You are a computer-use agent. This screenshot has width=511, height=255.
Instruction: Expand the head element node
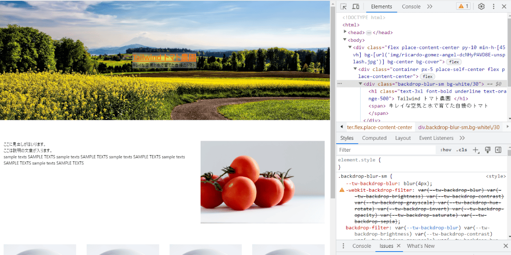tap(345, 32)
